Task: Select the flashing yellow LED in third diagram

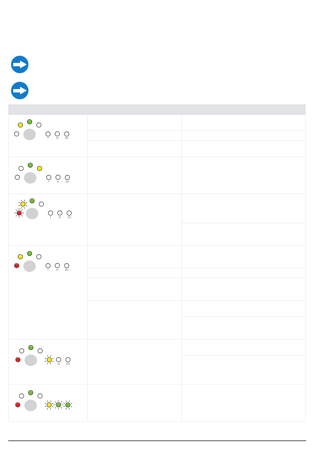Action: pos(23,204)
